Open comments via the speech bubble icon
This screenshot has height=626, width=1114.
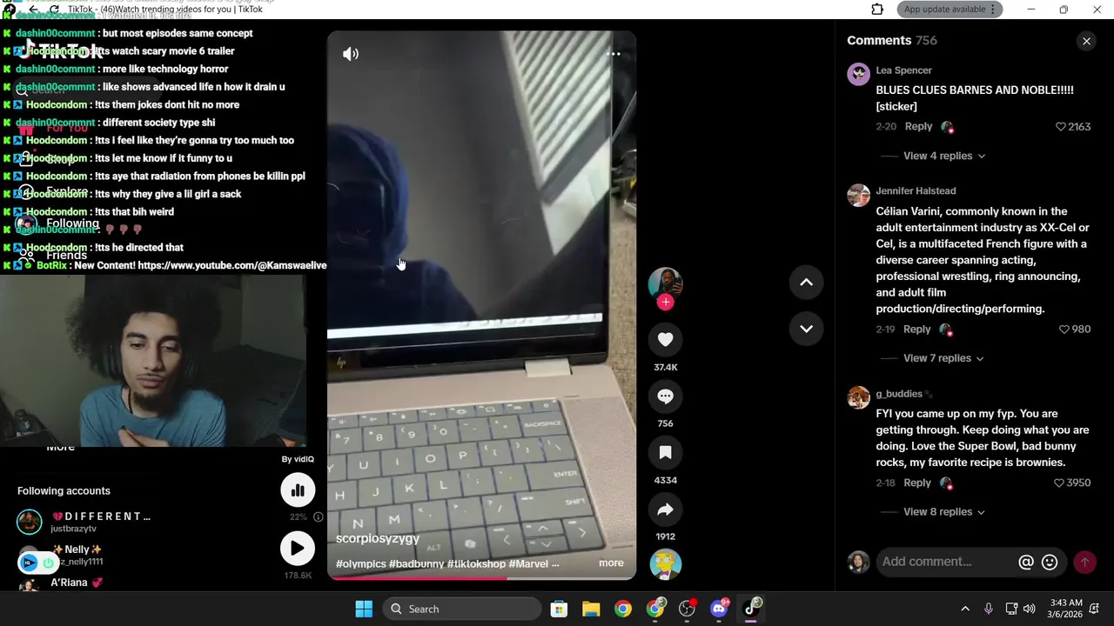tap(665, 396)
